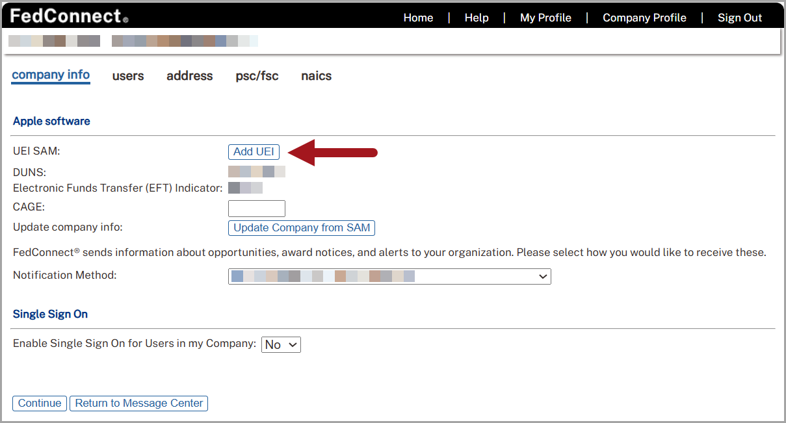The width and height of the screenshot is (786, 423).
Task: Click the Apple software section heading
Action: pos(51,121)
